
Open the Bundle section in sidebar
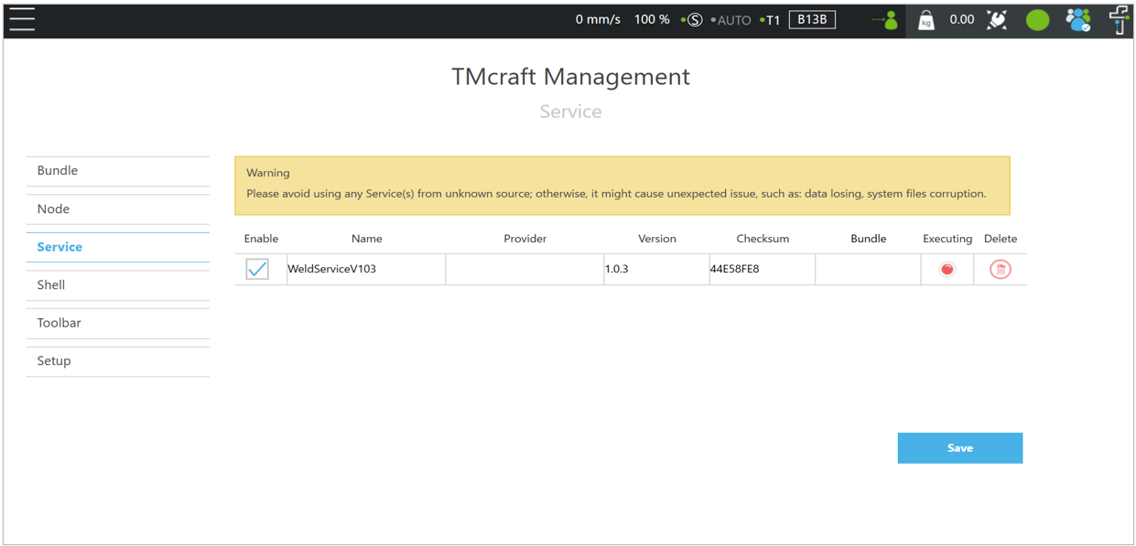tap(58, 171)
